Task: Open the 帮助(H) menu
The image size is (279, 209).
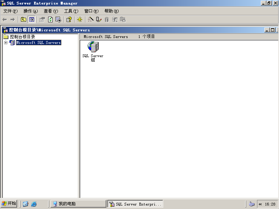Action: (x=112, y=11)
